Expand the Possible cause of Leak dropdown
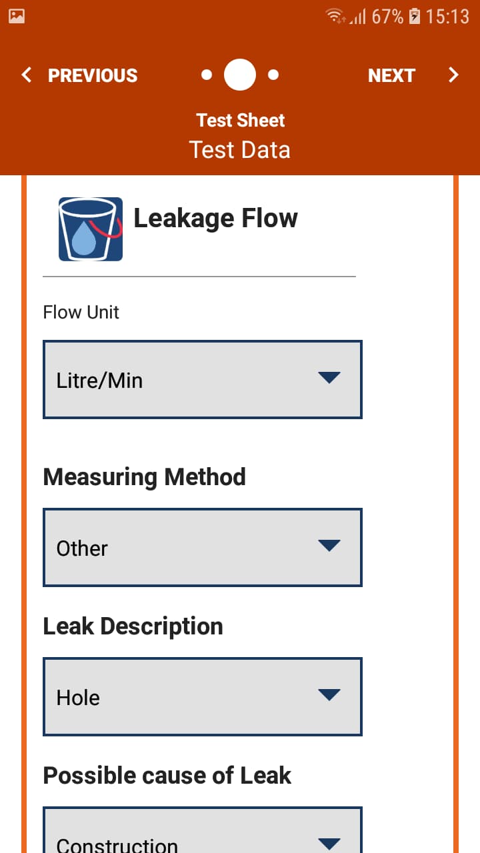This screenshot has height=853, width=480. coord(203,838)
